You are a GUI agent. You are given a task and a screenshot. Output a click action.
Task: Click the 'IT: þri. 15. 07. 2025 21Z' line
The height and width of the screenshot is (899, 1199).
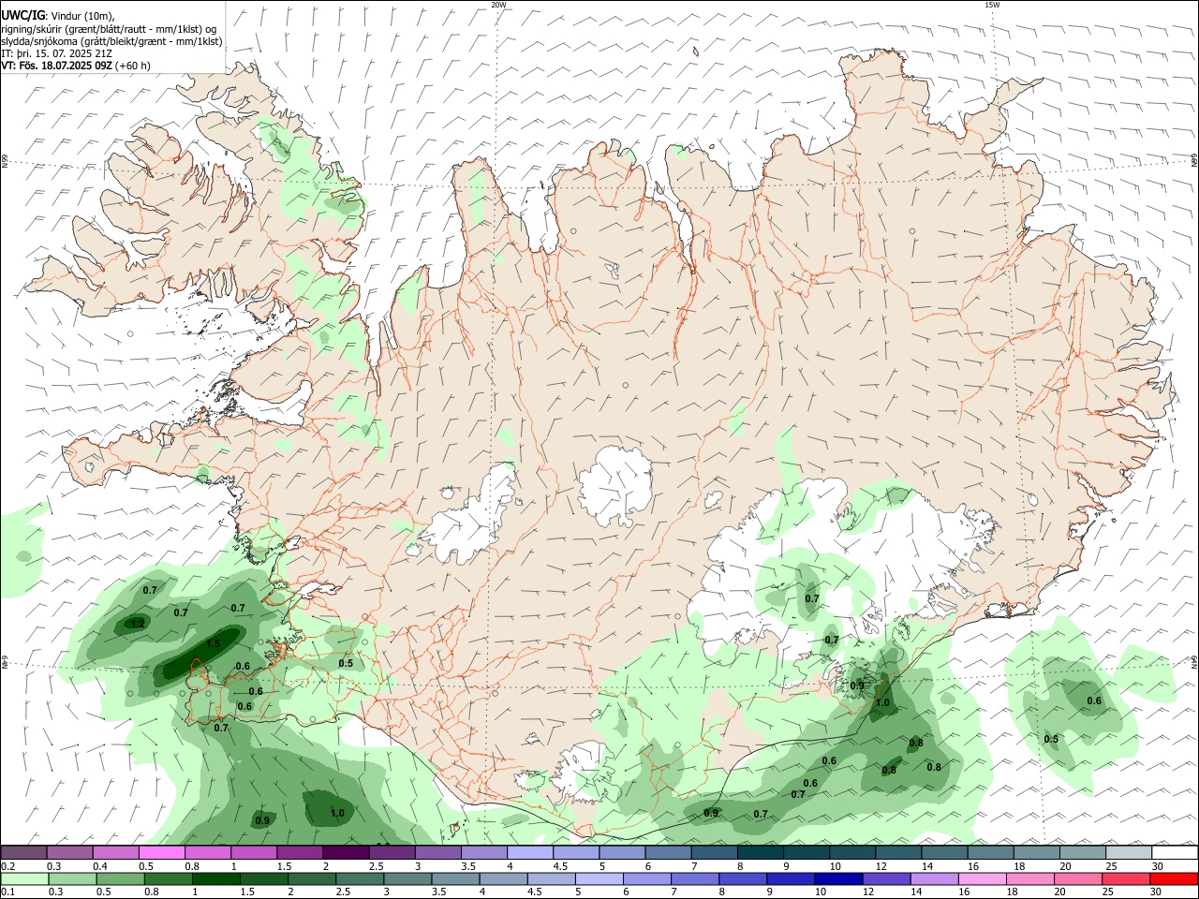coord(56,53)
